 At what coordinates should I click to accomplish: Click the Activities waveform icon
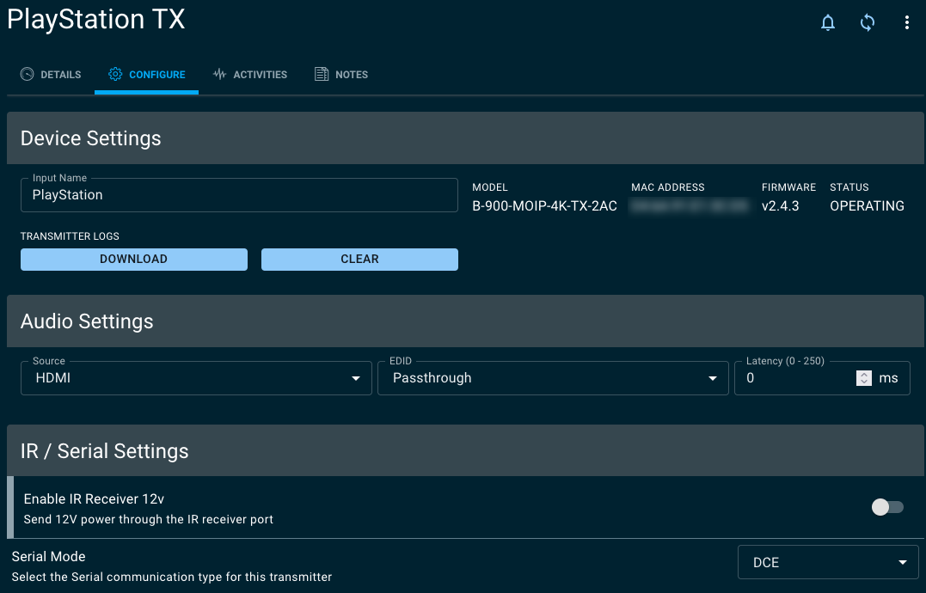tap(219, 75)
